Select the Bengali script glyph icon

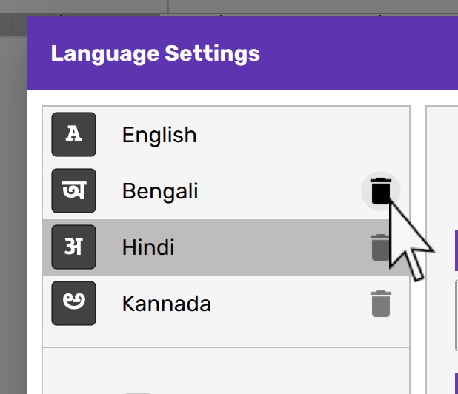[73, 191]
